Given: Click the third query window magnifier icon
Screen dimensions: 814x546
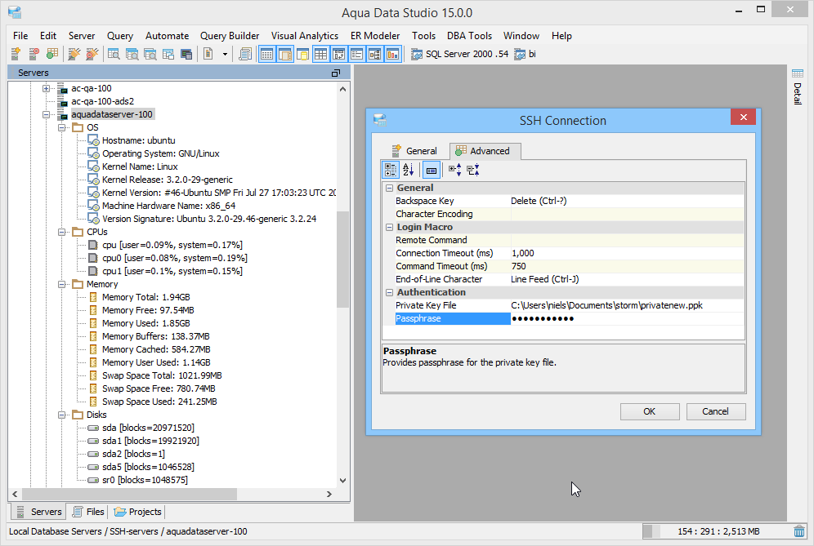Looking at the screenshot, I should (x=150, y=54).
